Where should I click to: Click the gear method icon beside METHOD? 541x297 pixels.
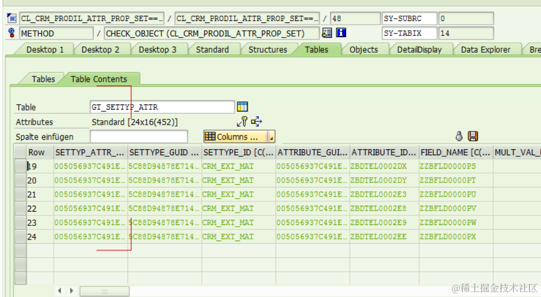[11, 33]
